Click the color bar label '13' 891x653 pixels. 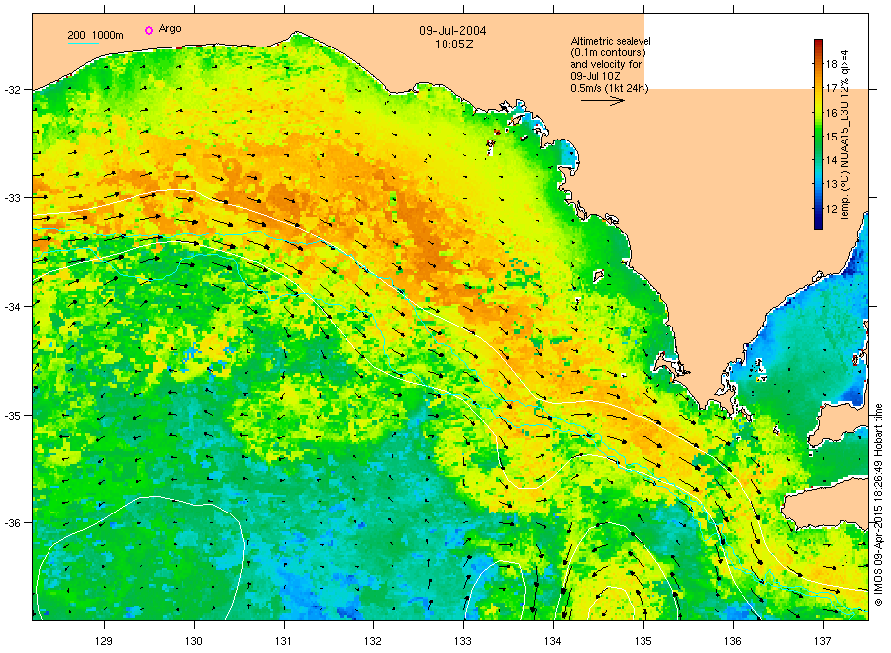(x=832, y=185)
